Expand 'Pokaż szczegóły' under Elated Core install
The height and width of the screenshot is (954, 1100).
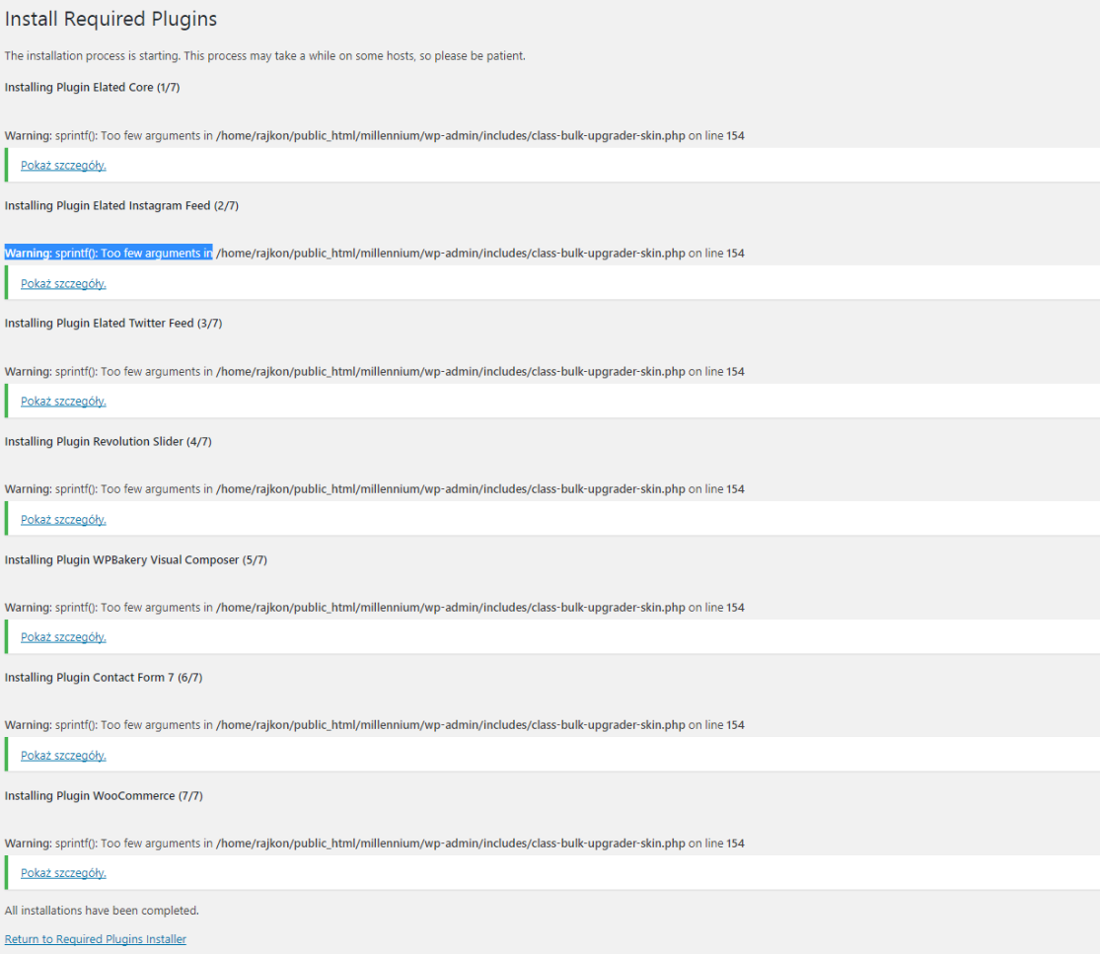[x=63, y=165]
